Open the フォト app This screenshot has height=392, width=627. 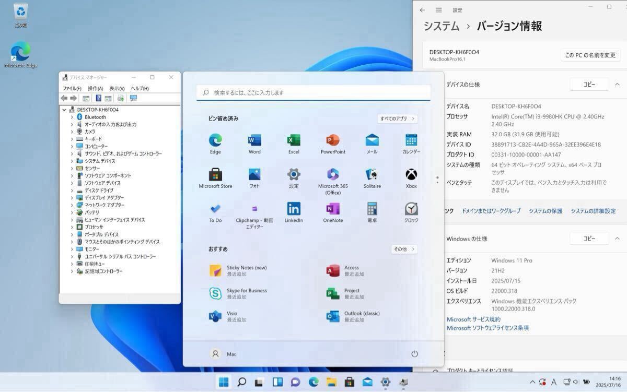pyautogui.click(x=254, y=179)
